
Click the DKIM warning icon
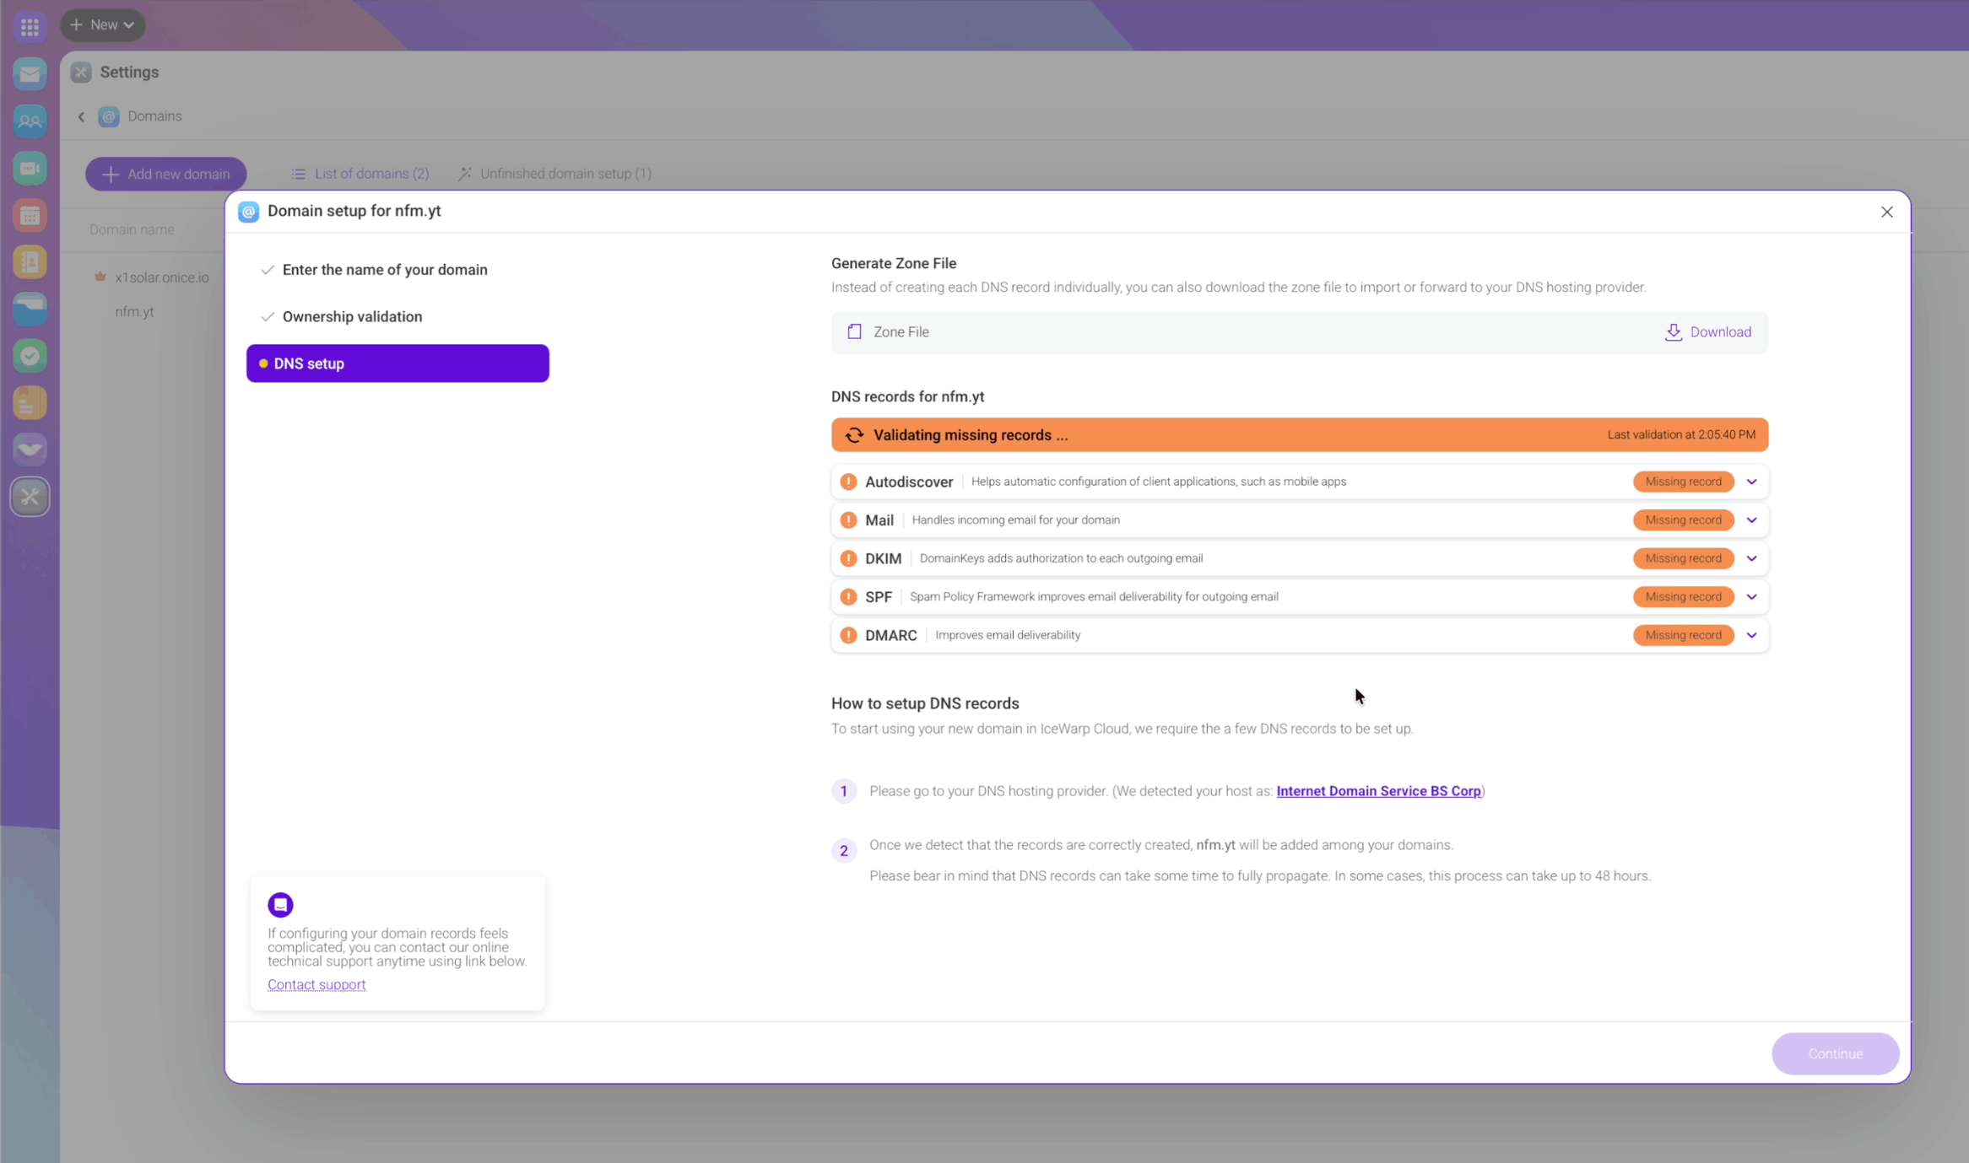pos(848,559)
